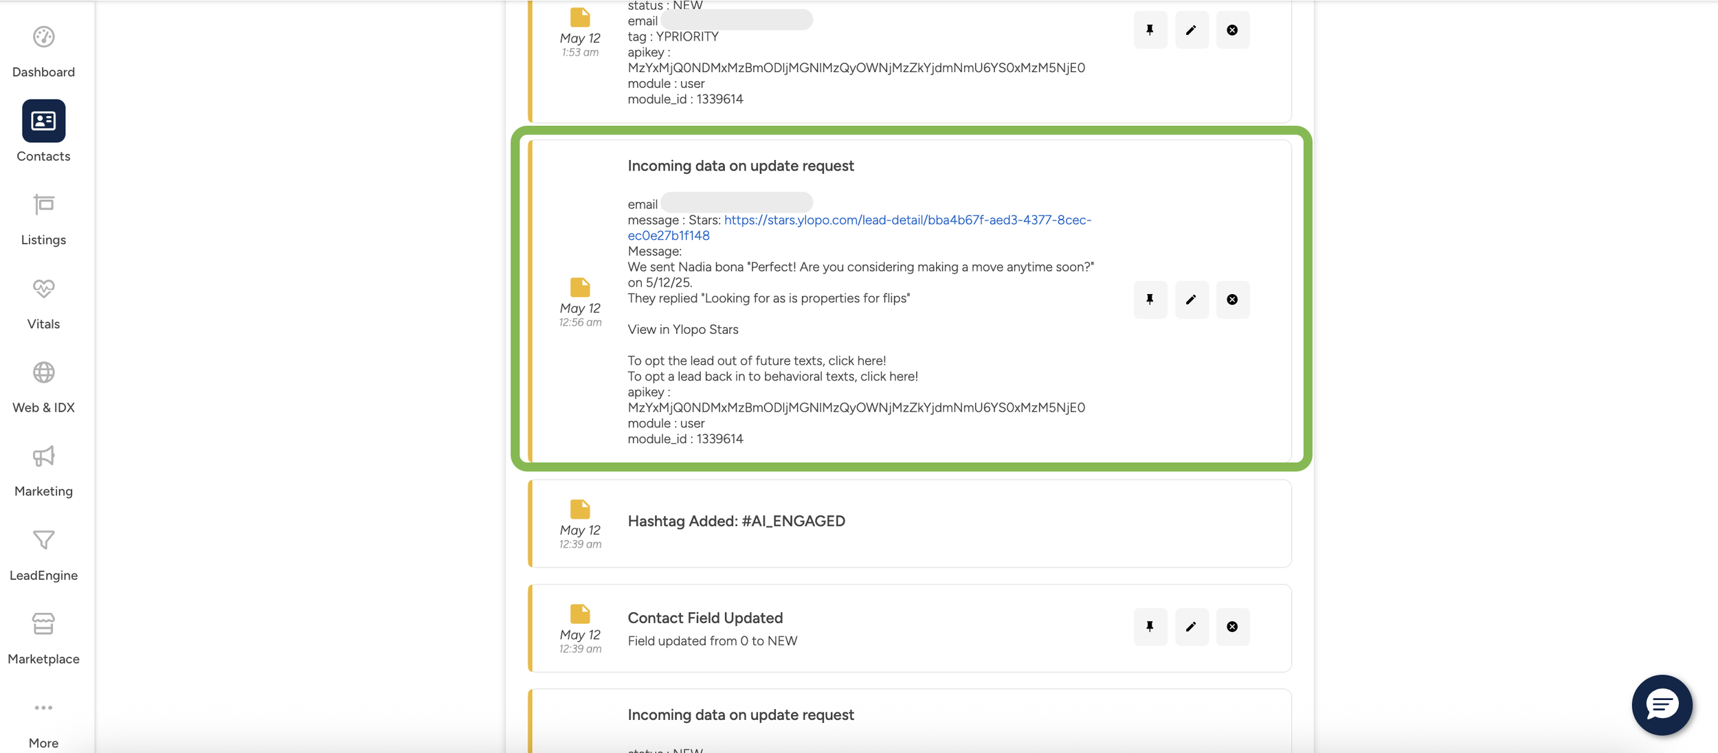The width and height of the screenshot is (1718, 753).
Task: Open the chat support bubble
Action: (x=1661, y=705)
